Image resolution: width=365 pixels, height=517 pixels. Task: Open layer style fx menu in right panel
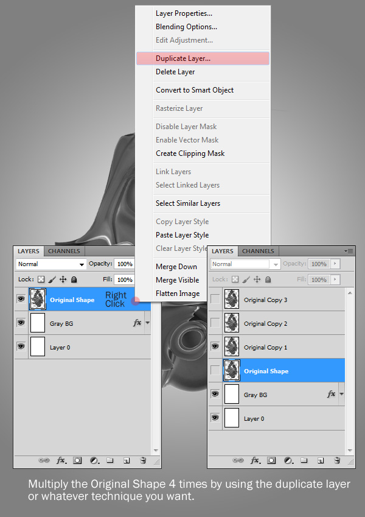255,461
